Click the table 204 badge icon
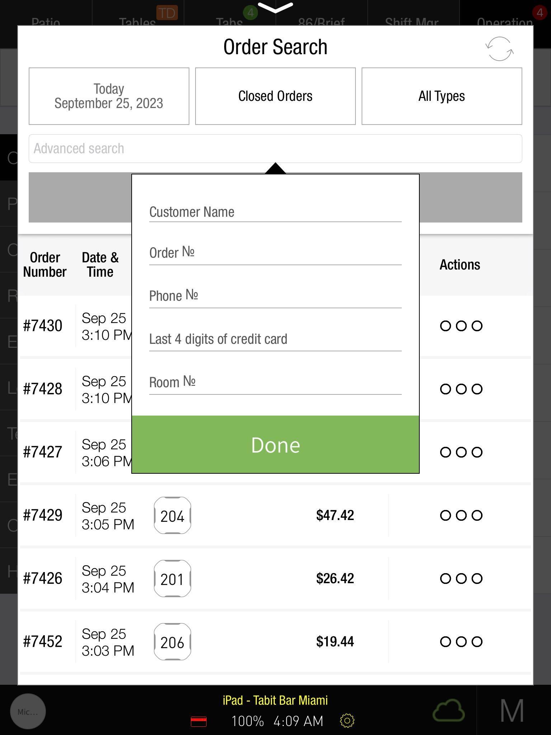The height and width of the screenshot is (735, 551). pyautogui.click(x=172, y=515)
